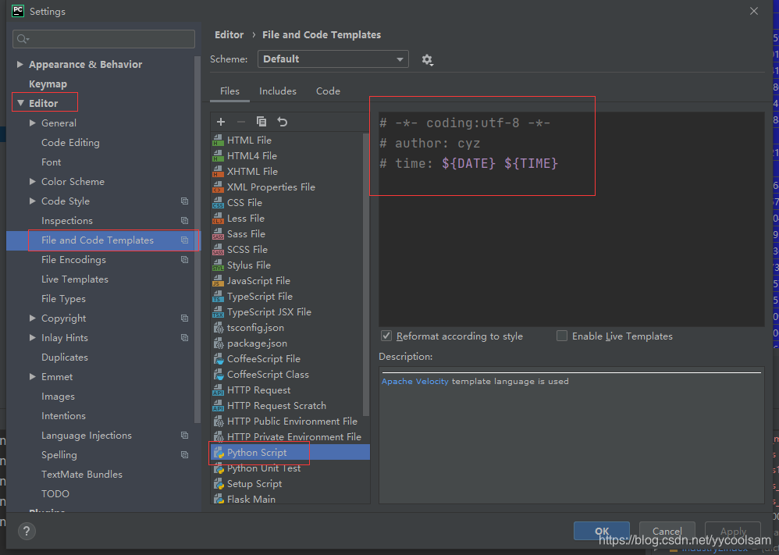
Task: Click the copy template icon
Action: click(261, 122)
